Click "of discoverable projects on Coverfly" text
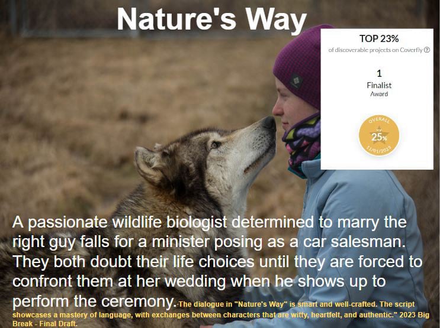Screen dimensions: 440x328 click(375, 50)
